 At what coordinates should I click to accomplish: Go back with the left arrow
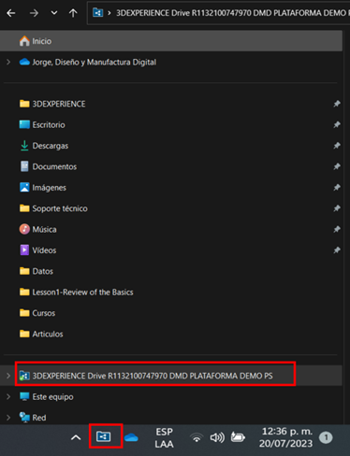(11, 13)
